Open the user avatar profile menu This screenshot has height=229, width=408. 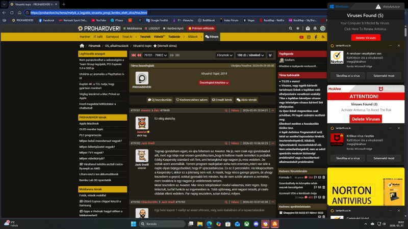click(x=323, y=28)
